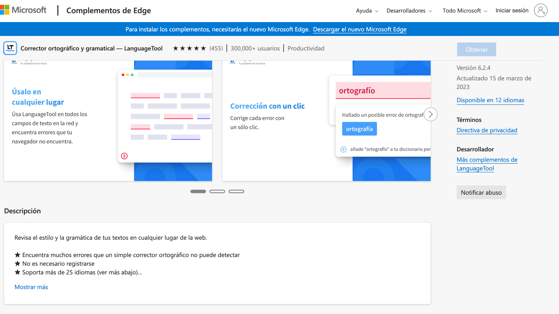This screenshot has height=314, width=559.
Task: Click the Descripción heading
Action: [22, 211]
